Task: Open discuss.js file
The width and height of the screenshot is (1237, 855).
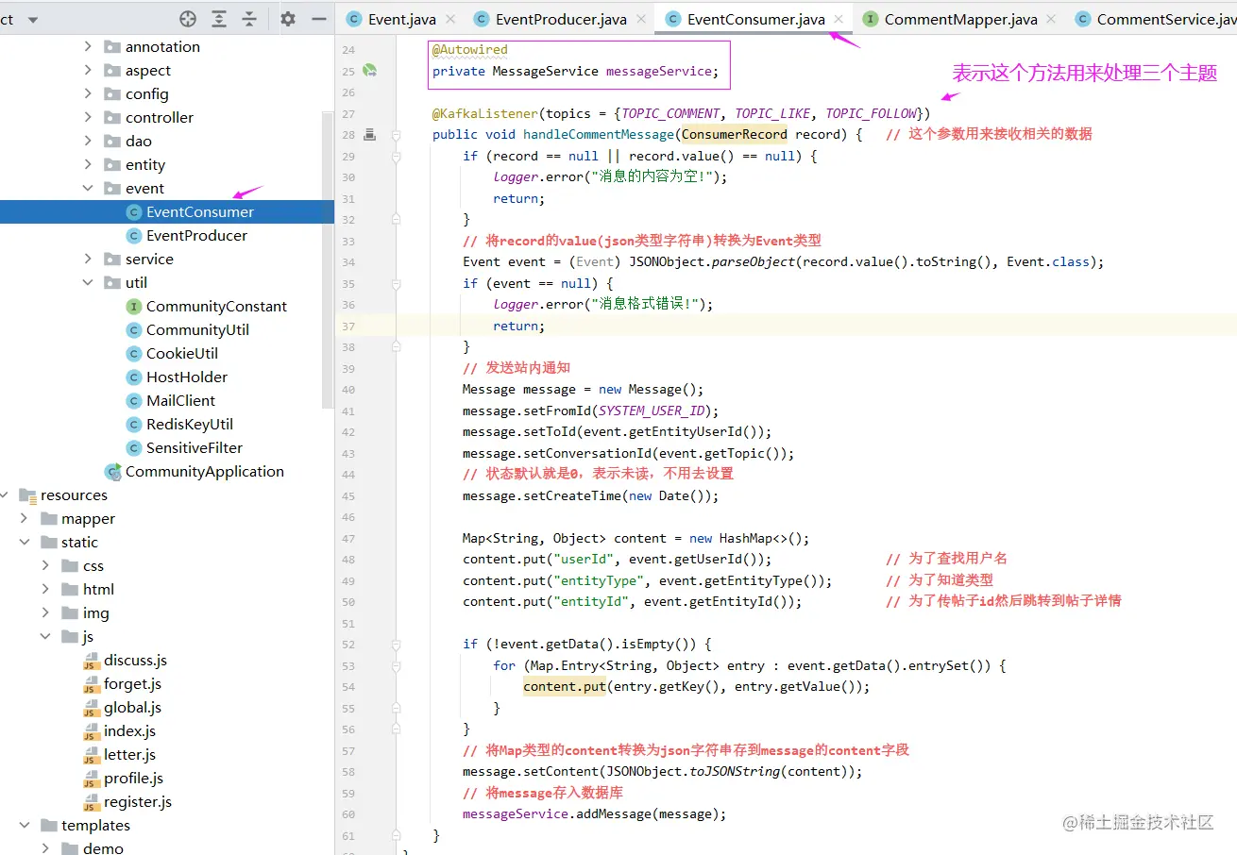Action: 135,660
